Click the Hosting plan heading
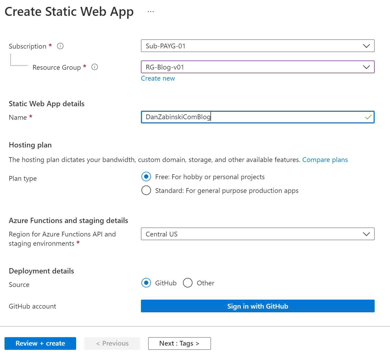The height and width of the screenshot is (353, 390). (x=30, y=145)
